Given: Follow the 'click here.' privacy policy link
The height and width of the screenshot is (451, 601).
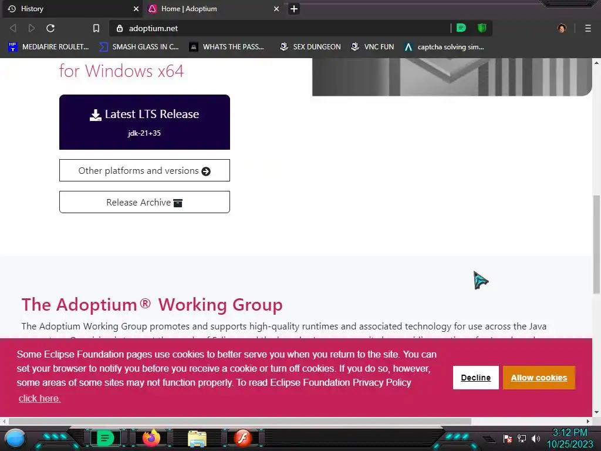Looking at the screenshot, I should tap(39, 399).
